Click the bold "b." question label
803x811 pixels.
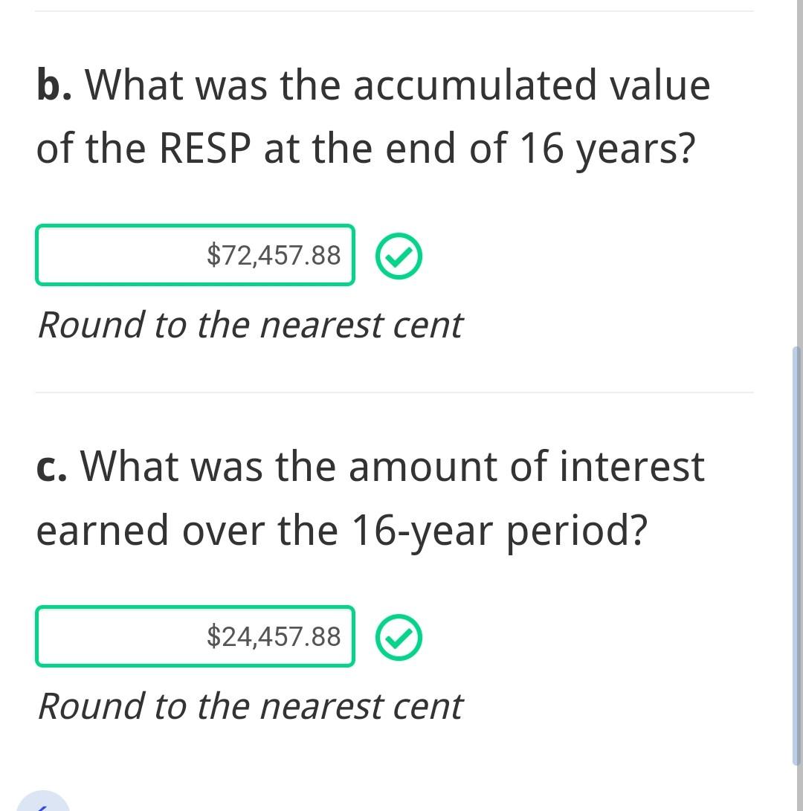click(x=55, y=85)
